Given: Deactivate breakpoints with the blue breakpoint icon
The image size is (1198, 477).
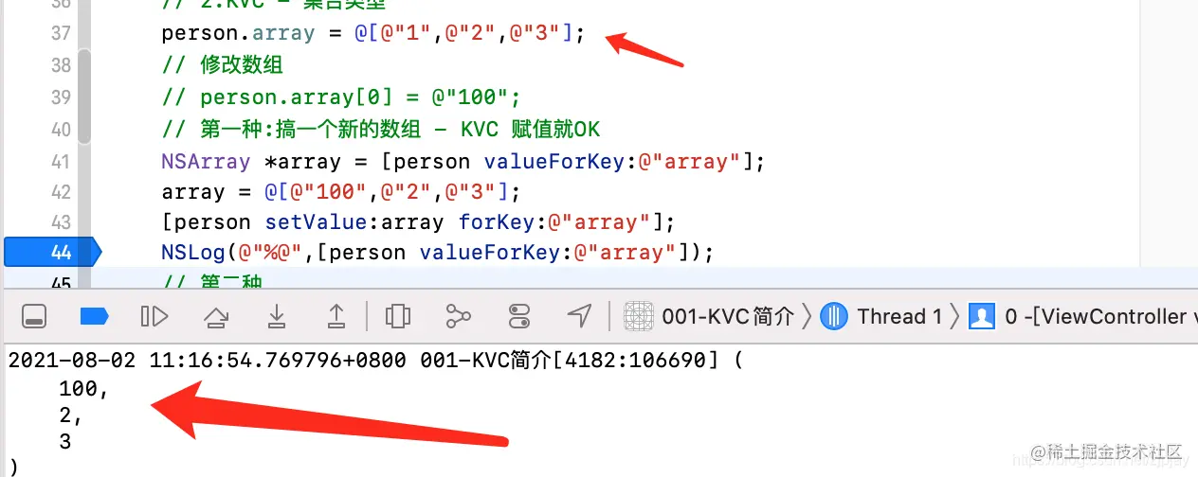Looking at the screenshot, I should [94, 316].
